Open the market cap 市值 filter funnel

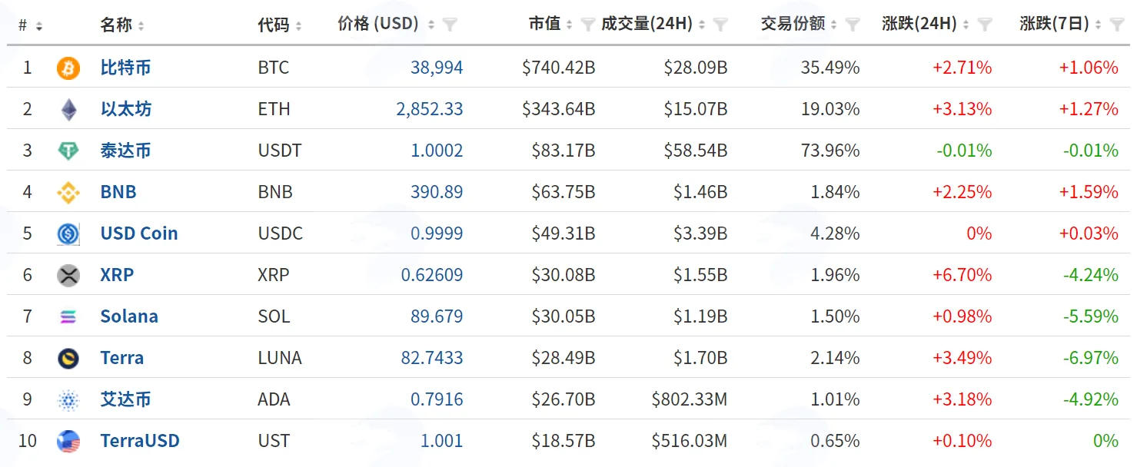pos(588,25)
